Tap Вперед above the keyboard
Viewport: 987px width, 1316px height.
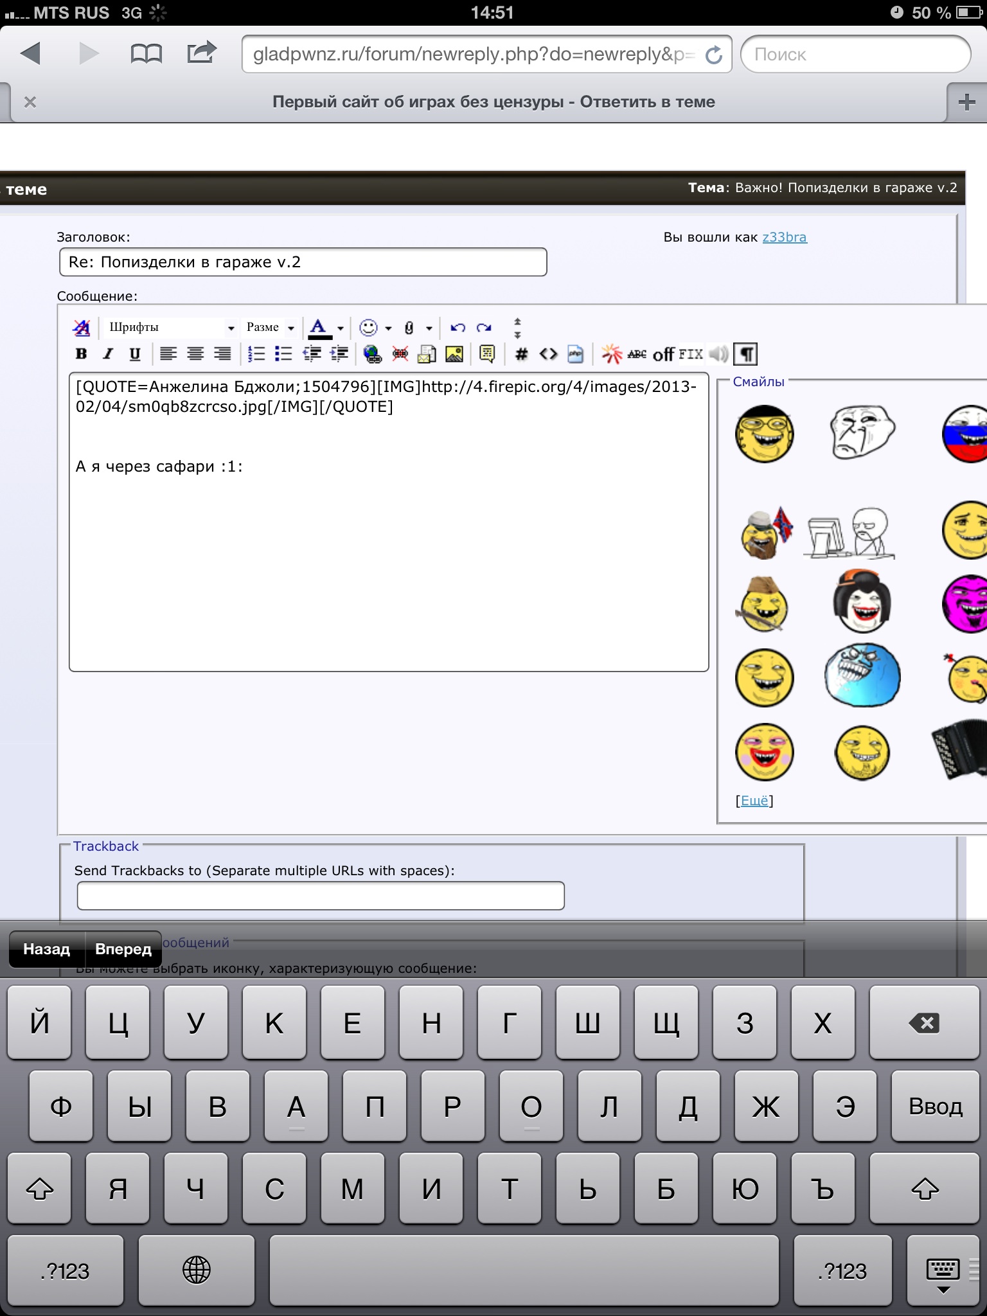click(x=123, y=949)
